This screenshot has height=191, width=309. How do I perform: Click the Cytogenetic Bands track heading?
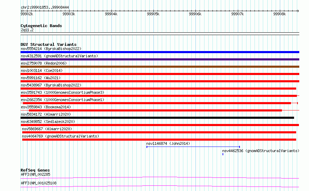pyautogui.click(x=41, y=26)
